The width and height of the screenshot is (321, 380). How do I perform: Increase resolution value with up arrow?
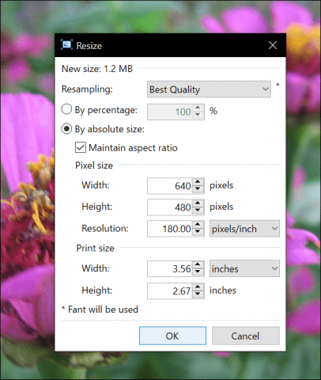[x=198, y=225]
